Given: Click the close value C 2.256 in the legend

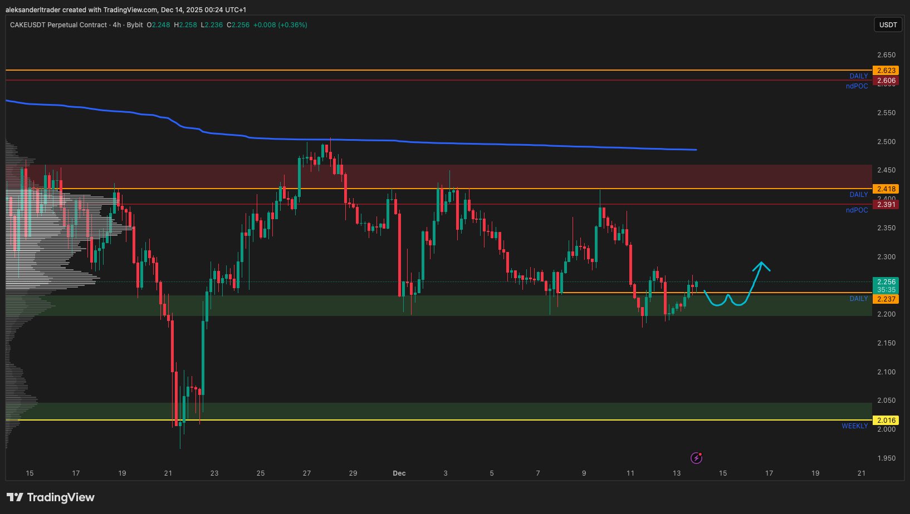Looking at the screenshot, I should (x=238, y=25).
